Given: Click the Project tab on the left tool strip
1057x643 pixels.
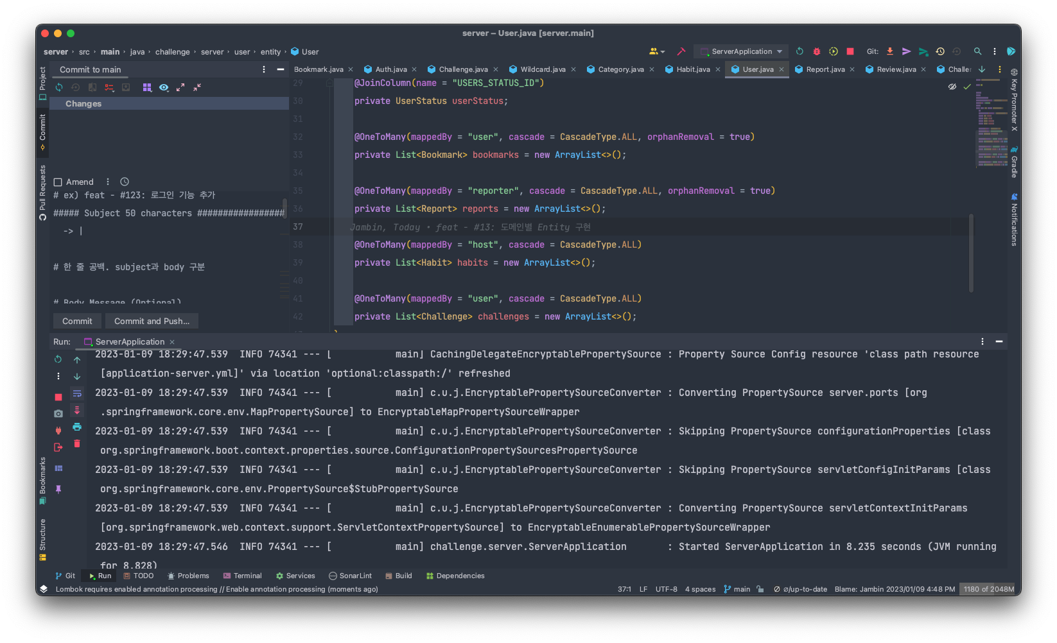Looking at the screenshot, I should (x=42, y=83).
